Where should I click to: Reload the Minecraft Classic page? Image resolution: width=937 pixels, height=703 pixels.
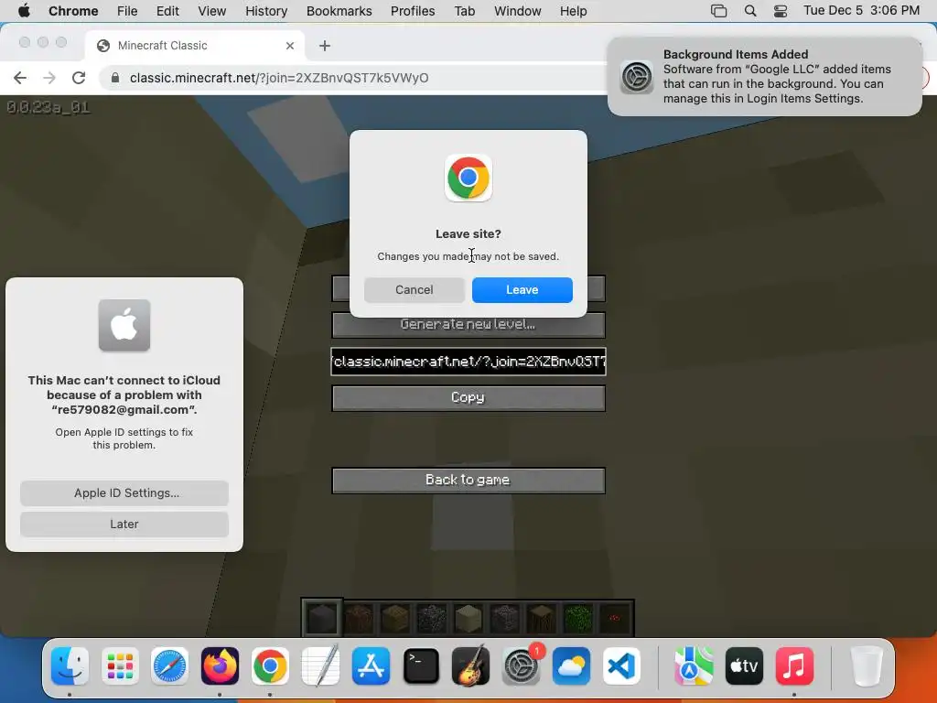[79, 78]
